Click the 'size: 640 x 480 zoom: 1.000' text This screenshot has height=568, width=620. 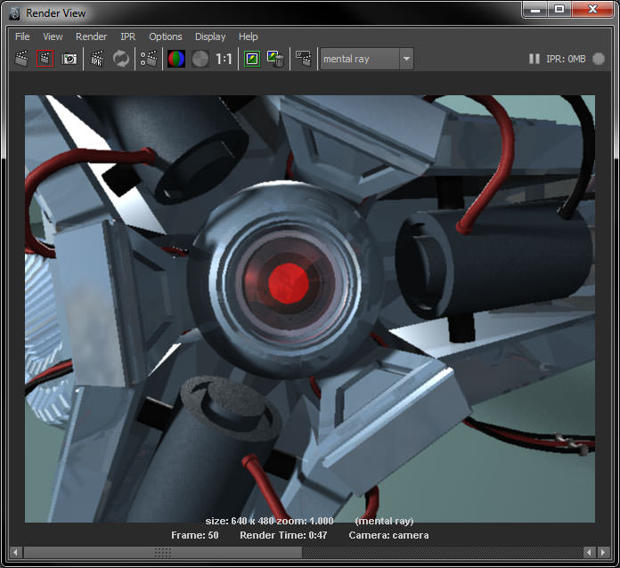269,521
